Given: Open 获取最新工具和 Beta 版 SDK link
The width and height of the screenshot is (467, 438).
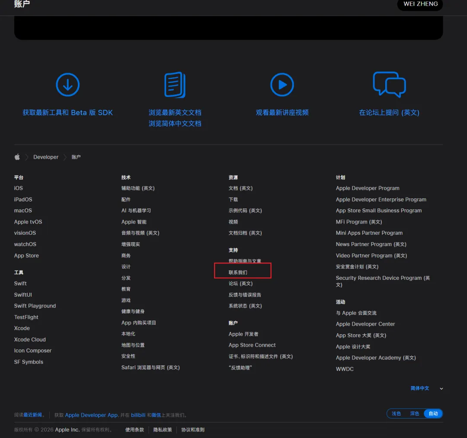Looking at the screenshot, I should 67,112.
